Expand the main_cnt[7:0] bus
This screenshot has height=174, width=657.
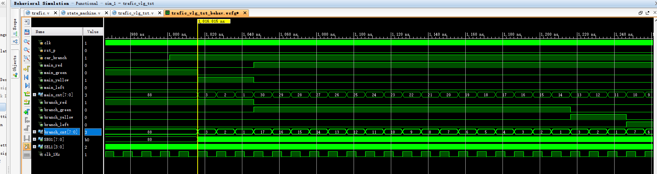coord(35,95)
